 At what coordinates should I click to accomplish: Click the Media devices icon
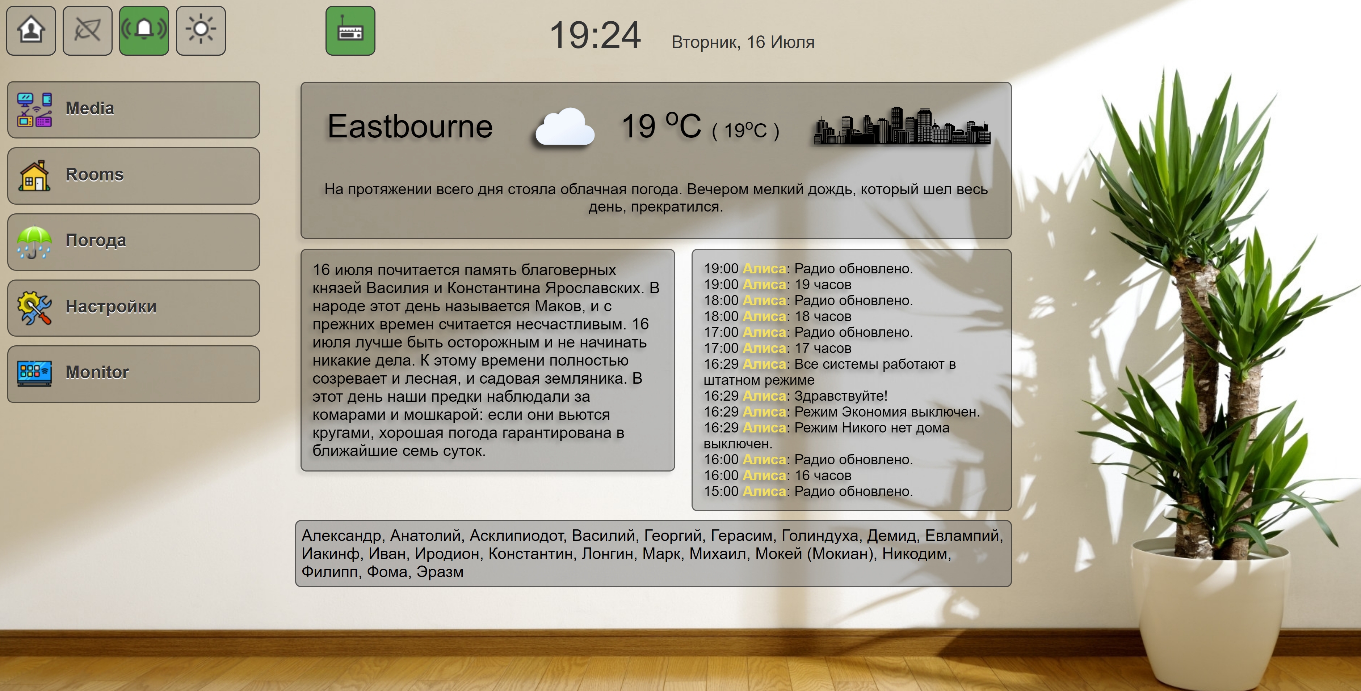pos(34,109)
